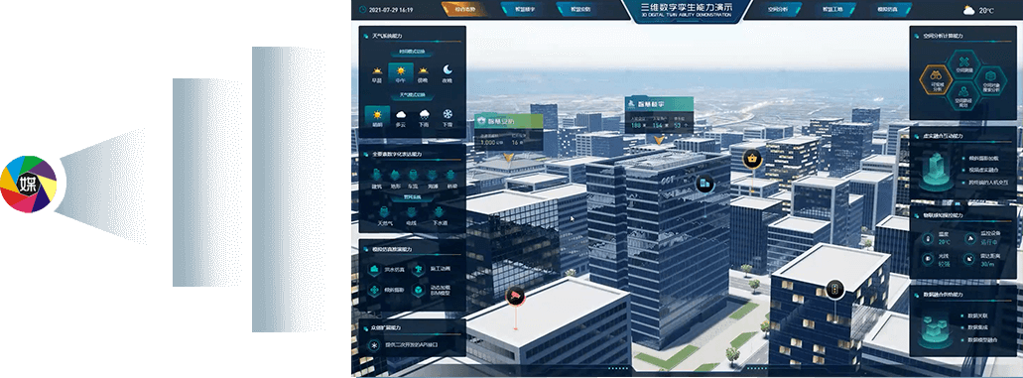The image size is (1023, 378).
Task: Toggle the 天然气 gas pipeline layer
Action: click(x=384, y=214)
